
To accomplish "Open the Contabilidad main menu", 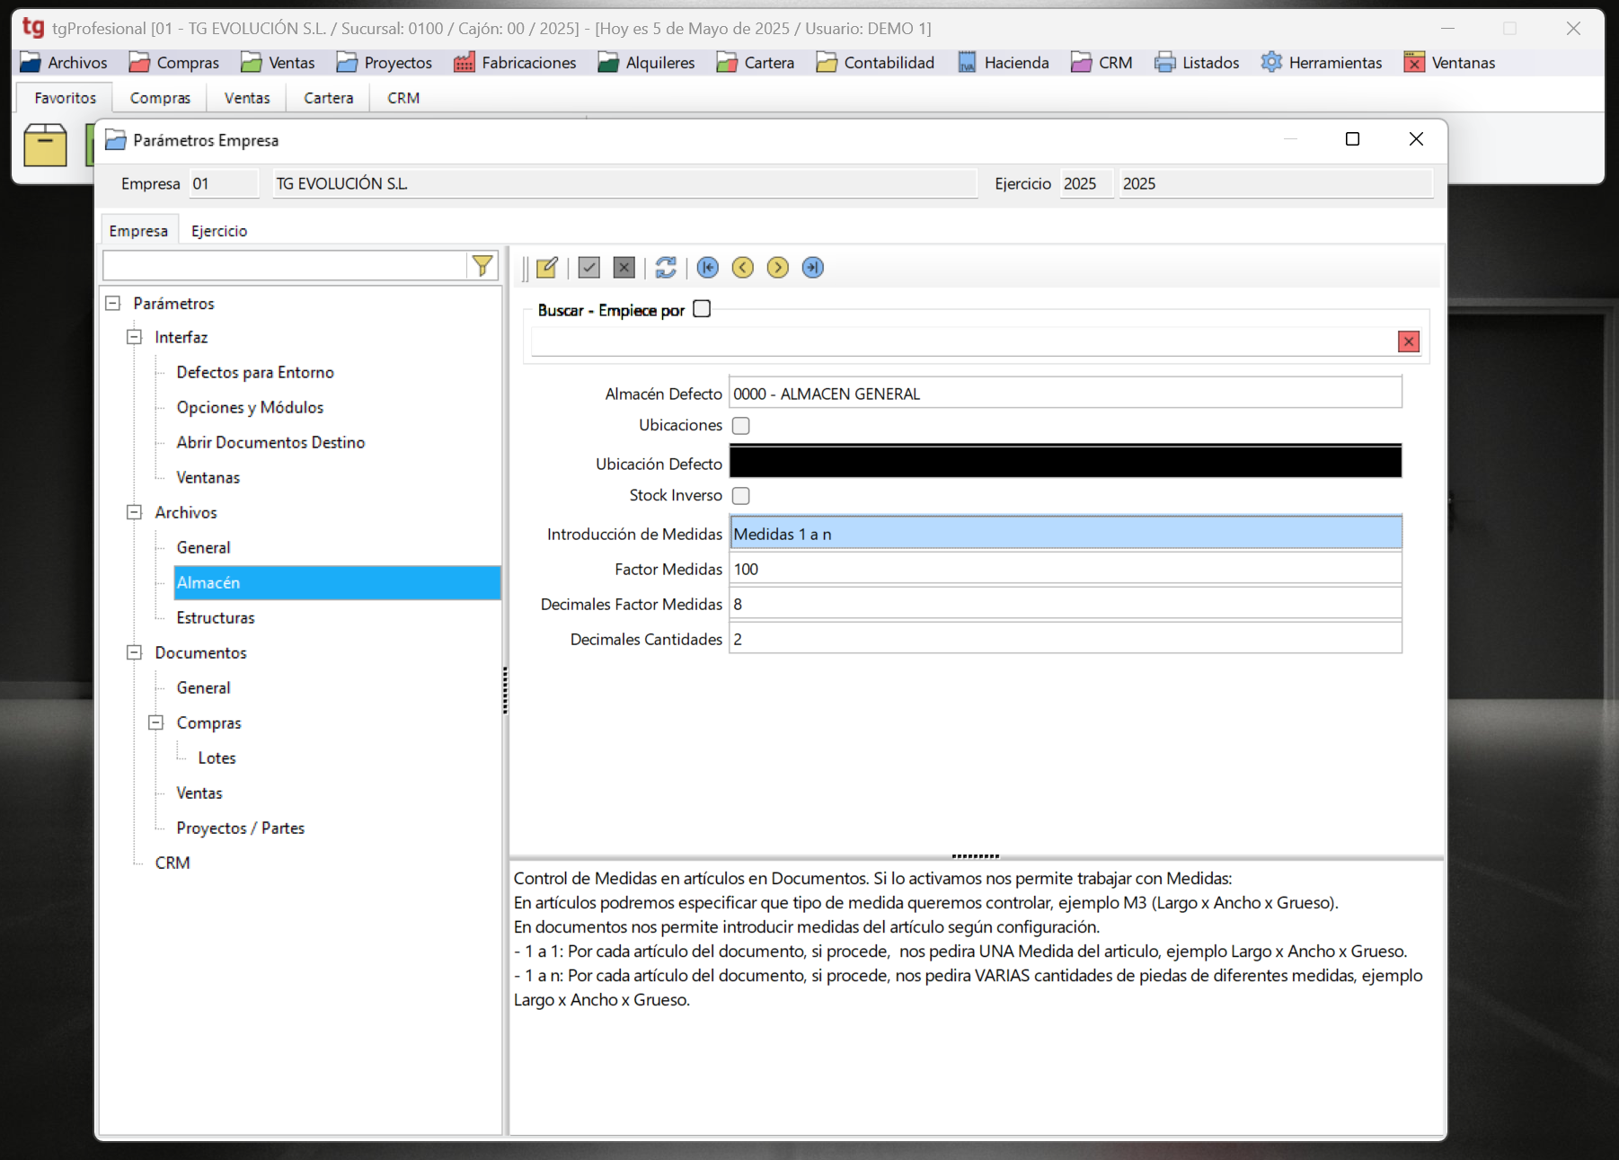I will (876, 63).
